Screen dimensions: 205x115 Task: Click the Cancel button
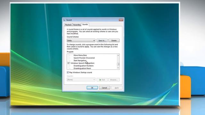(104, 88)
